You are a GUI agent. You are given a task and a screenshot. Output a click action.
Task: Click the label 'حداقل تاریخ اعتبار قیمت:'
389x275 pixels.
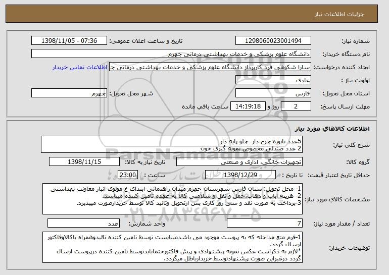339,175
